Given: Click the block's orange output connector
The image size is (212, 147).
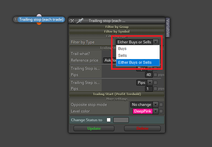Looking at the screenshot, I should (x=39, y=24).
